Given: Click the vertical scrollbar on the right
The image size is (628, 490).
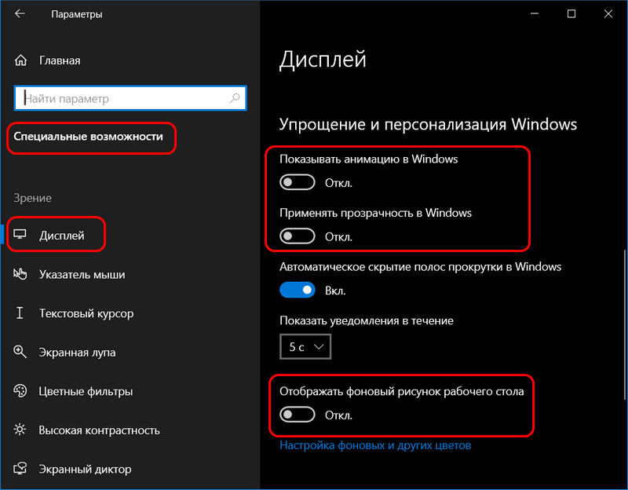Looking at the screenshot, I should [x=624, y=324].
